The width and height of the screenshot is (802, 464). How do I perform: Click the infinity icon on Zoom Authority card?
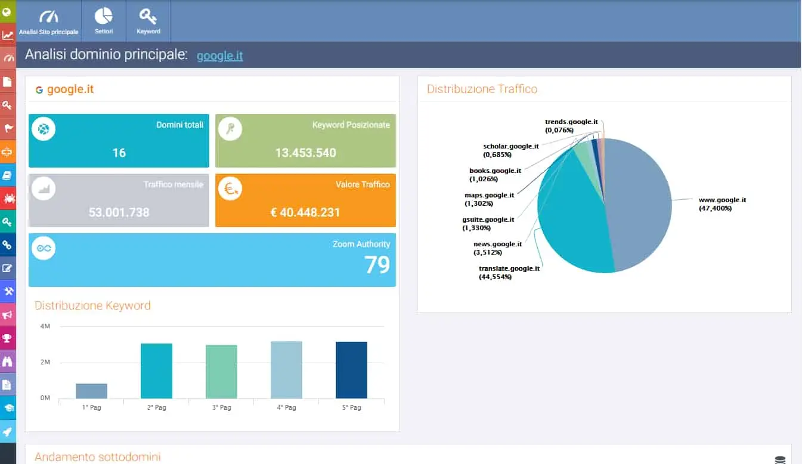tap(44, 248)
